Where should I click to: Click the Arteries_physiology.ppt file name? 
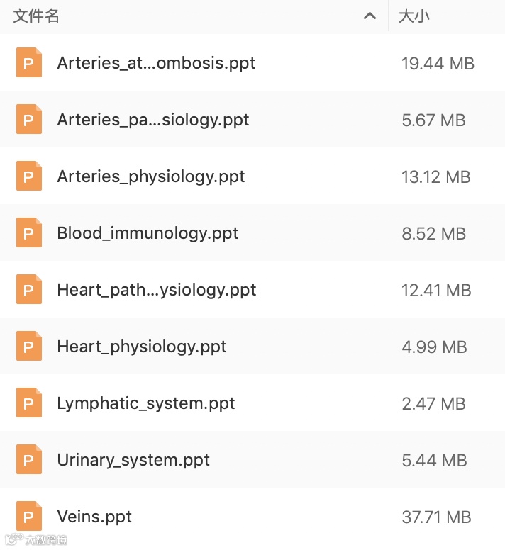(x=151, y=176)
